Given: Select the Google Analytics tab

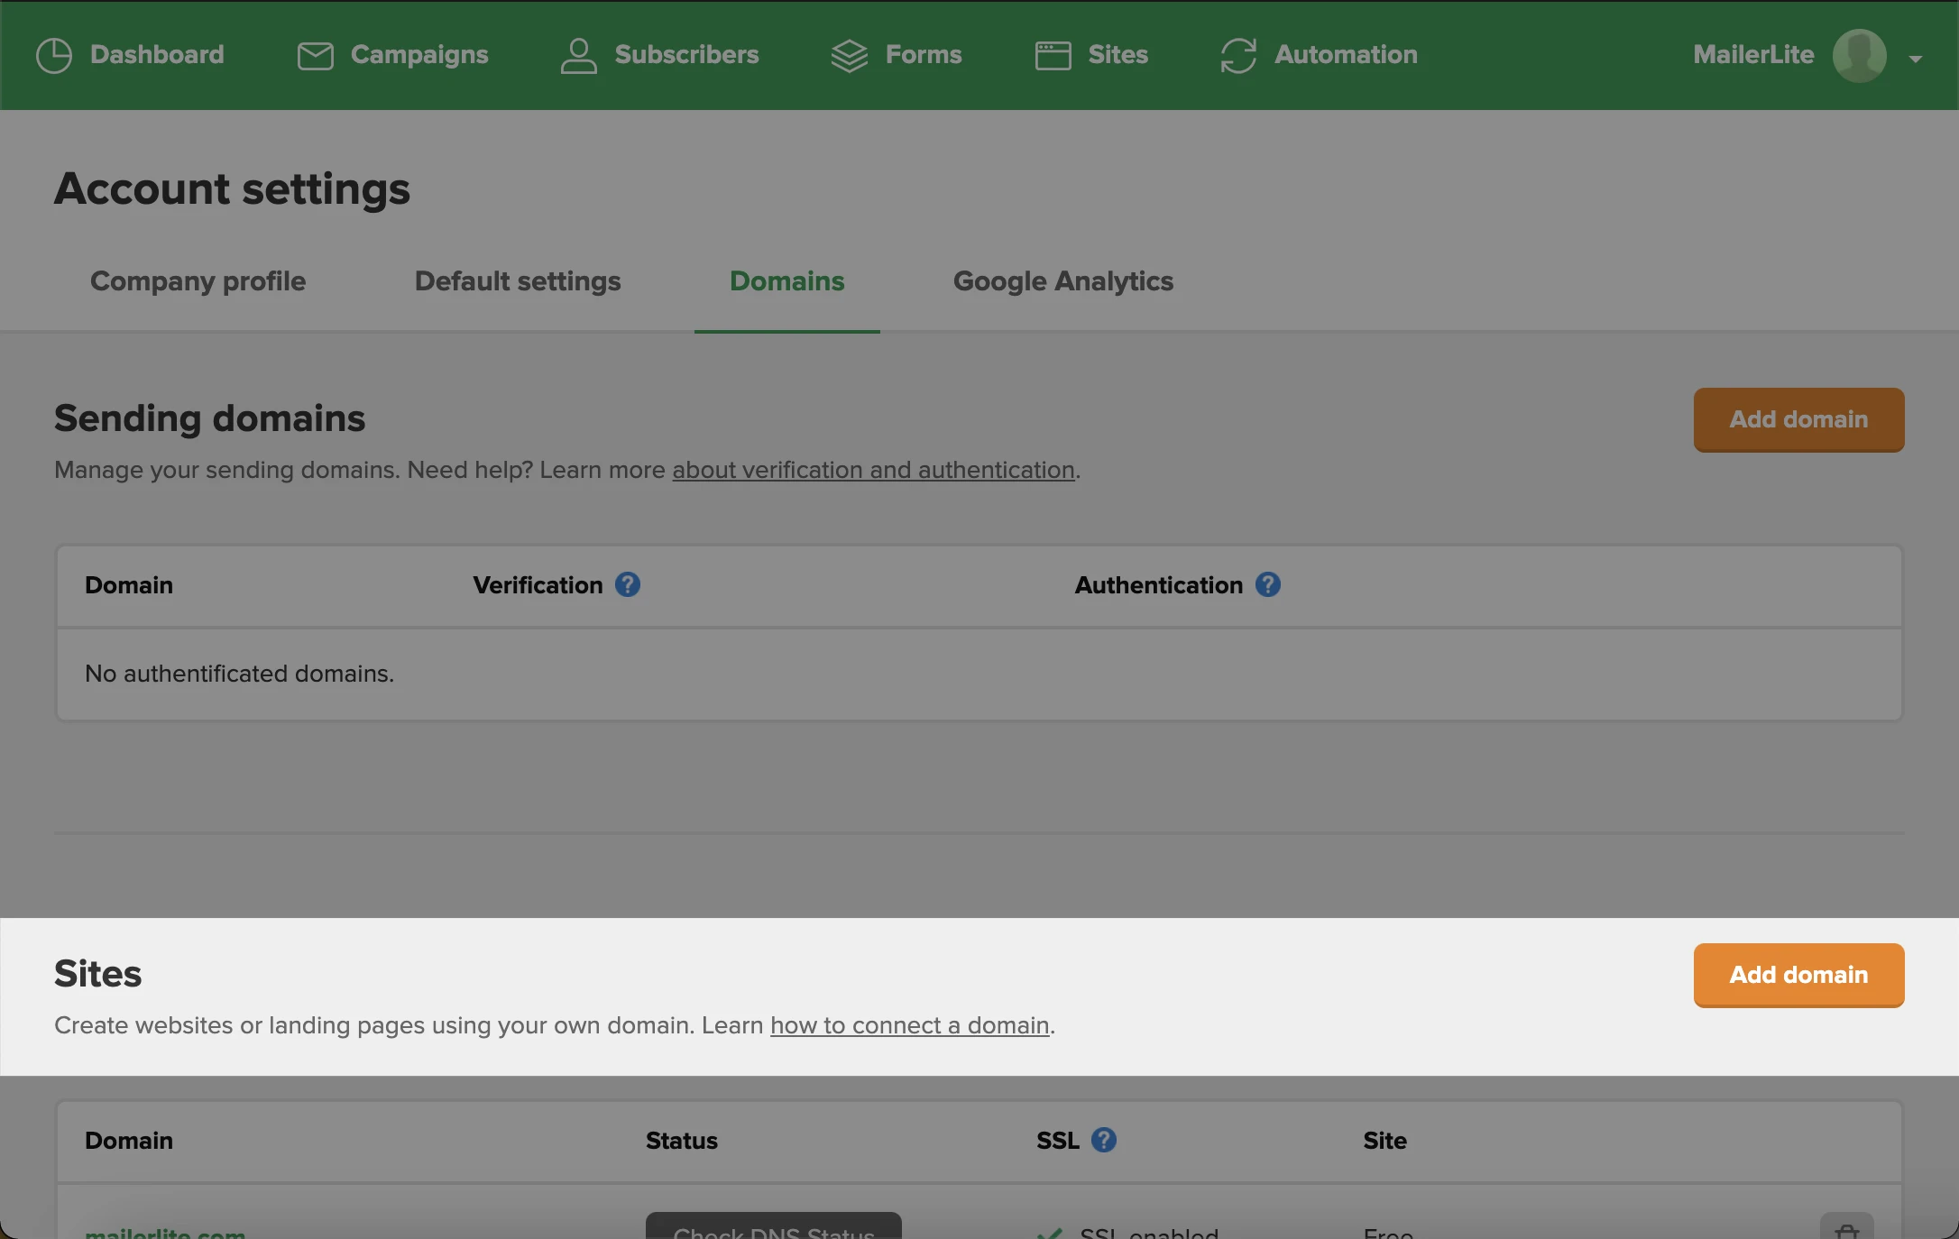Looking at the screenshot, I should 1062,281.
